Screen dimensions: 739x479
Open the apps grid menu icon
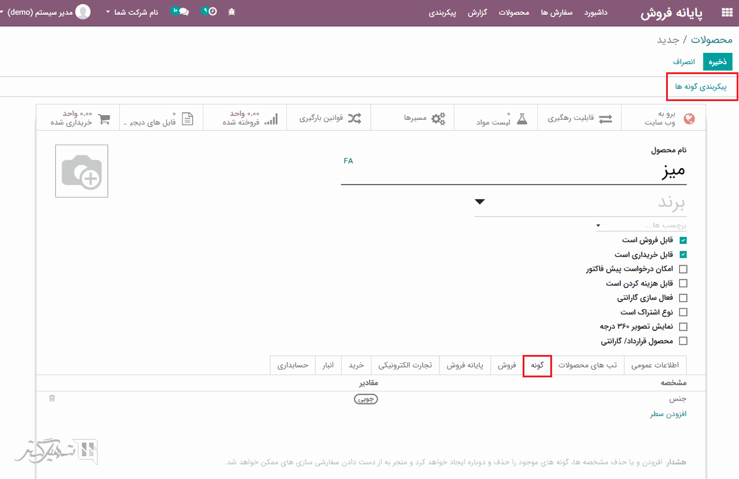727,12
